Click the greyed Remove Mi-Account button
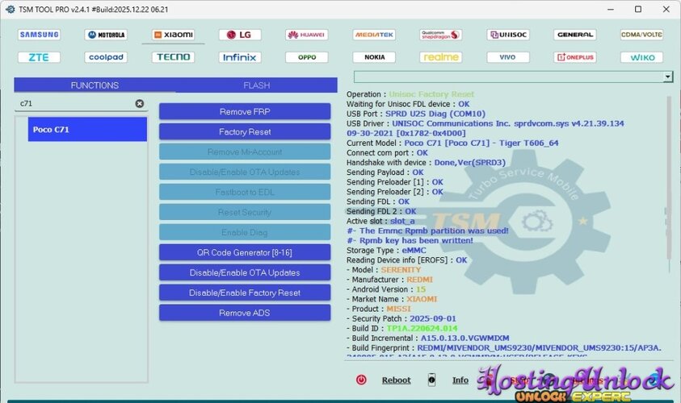Image resolution: width=681 pixels, height=403 pixels. [245, 152]
